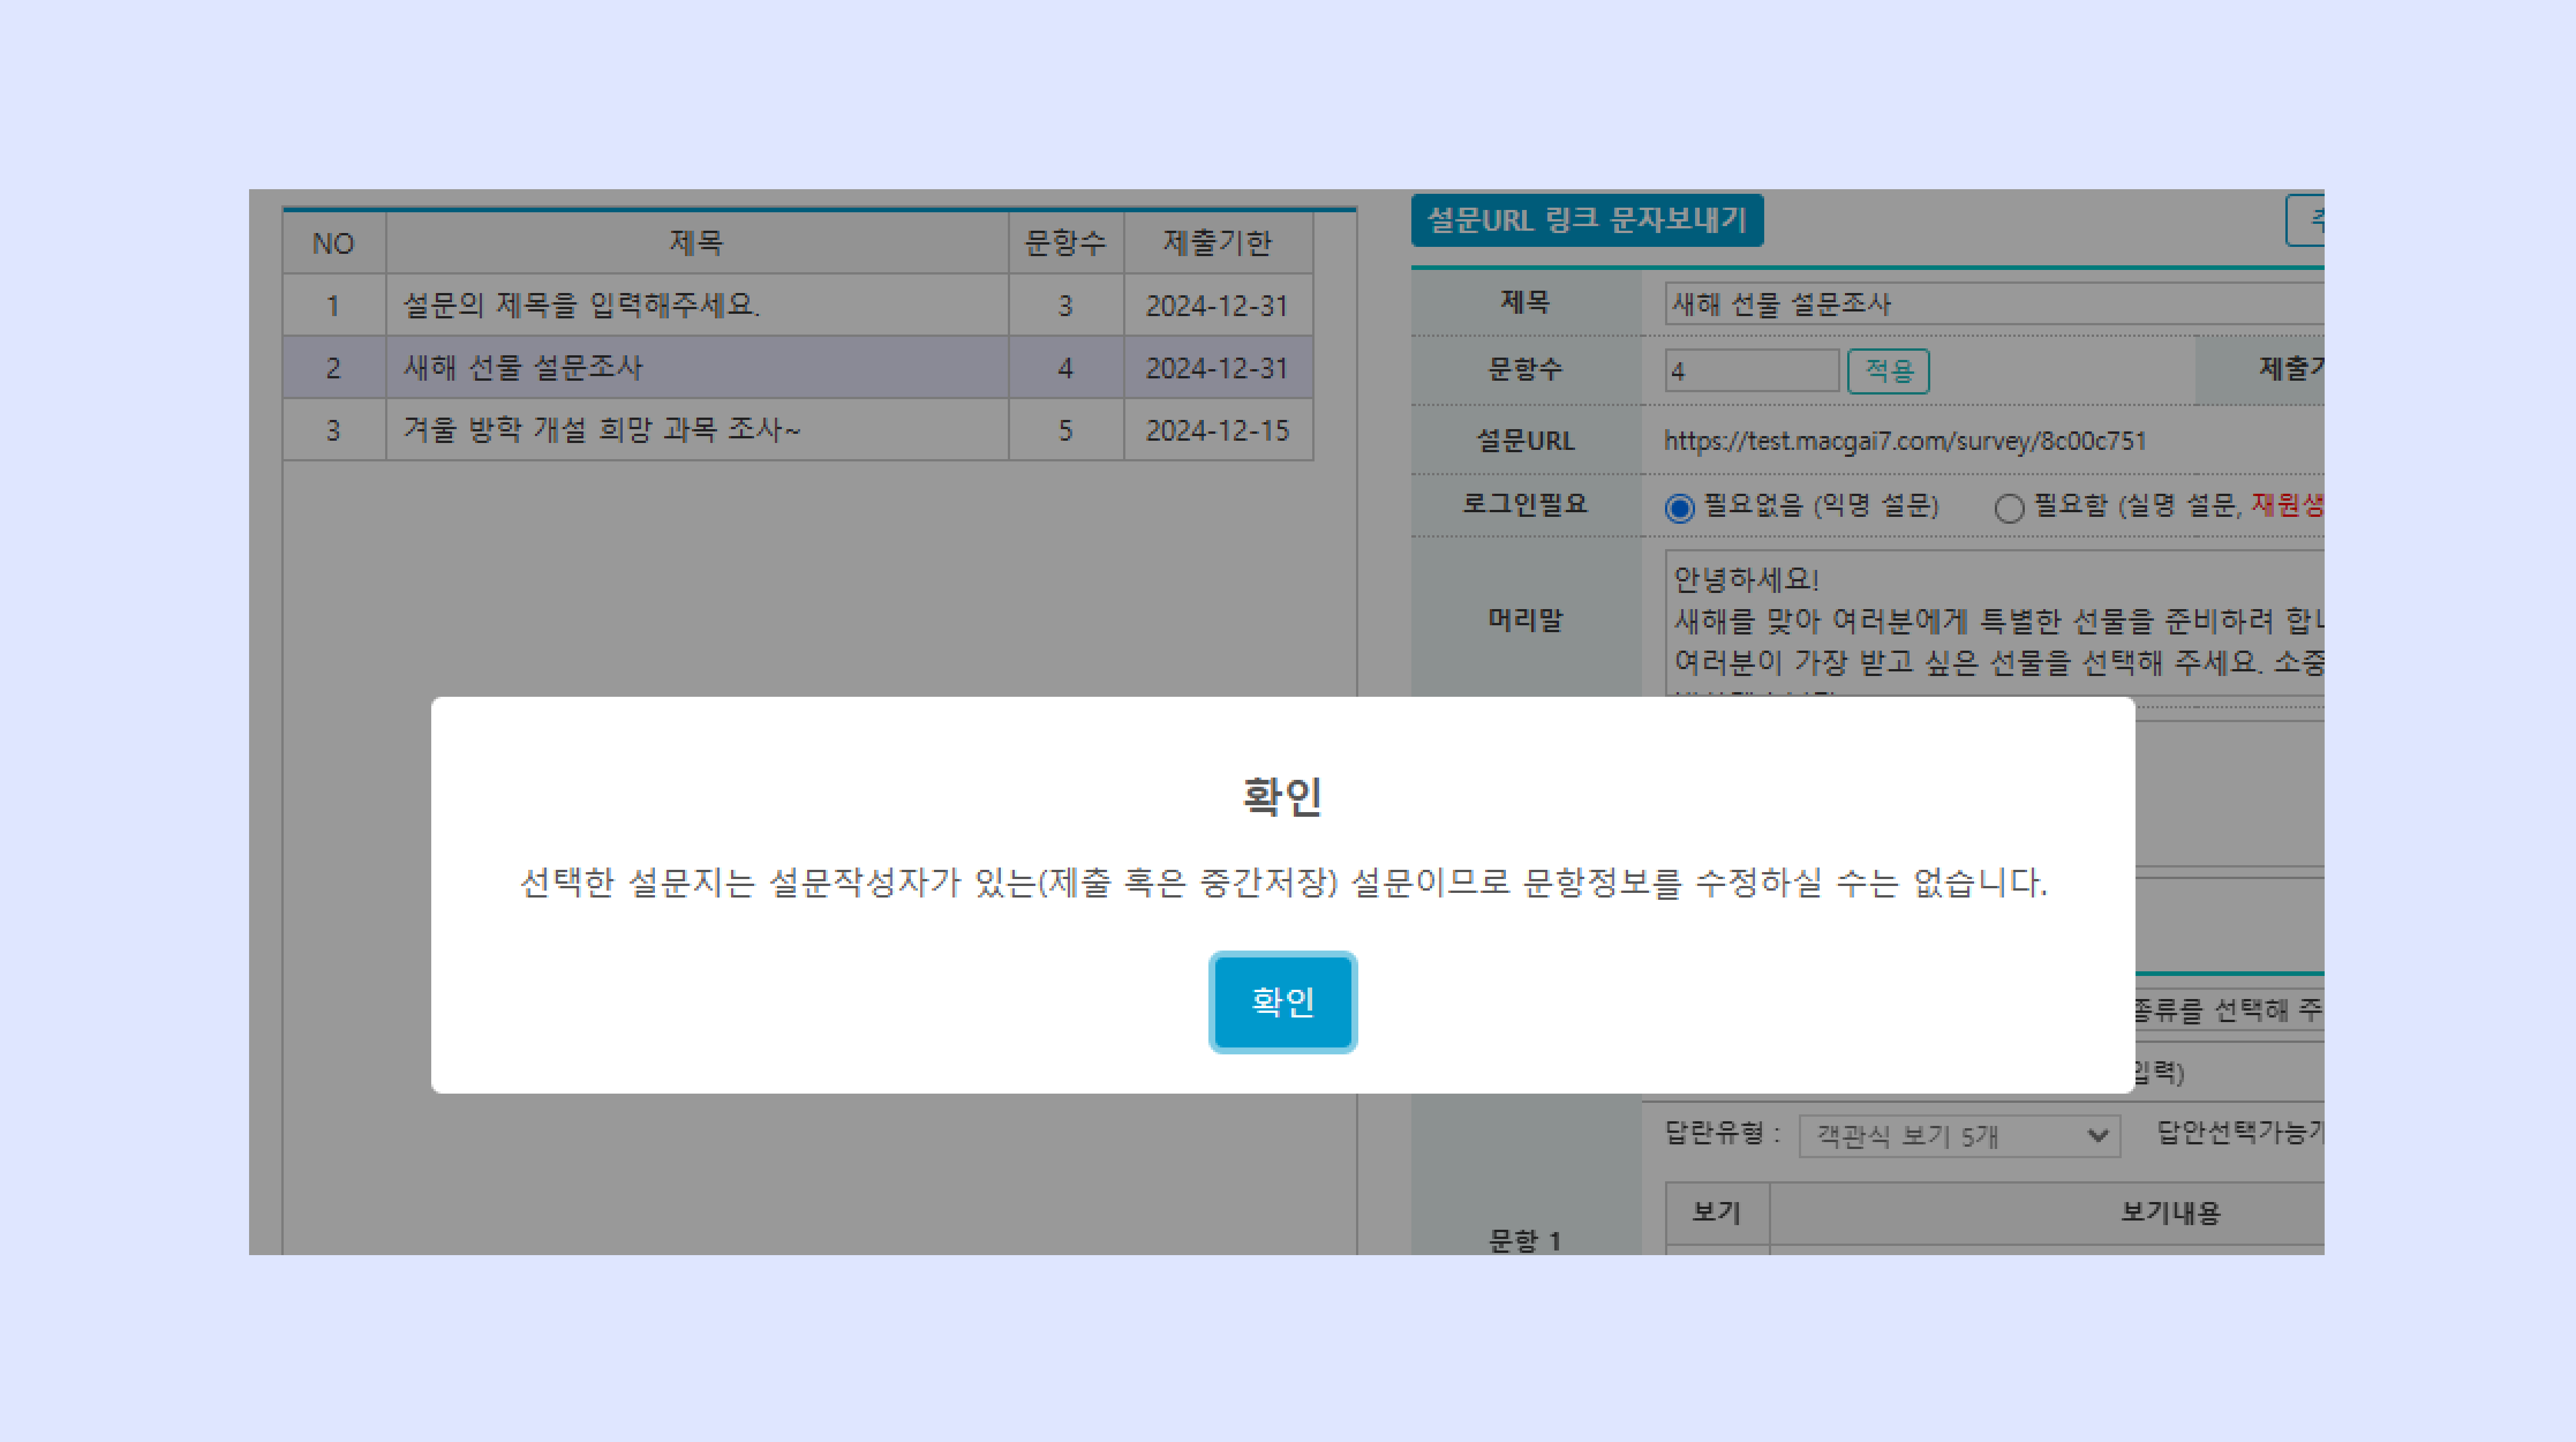The image size is (2576, 1442).
Task: Click the partially visible button at top right
Action: [2306, 220]
